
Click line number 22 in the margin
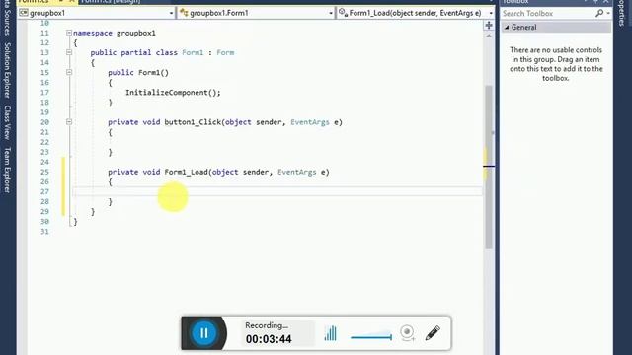coord(44,142)
